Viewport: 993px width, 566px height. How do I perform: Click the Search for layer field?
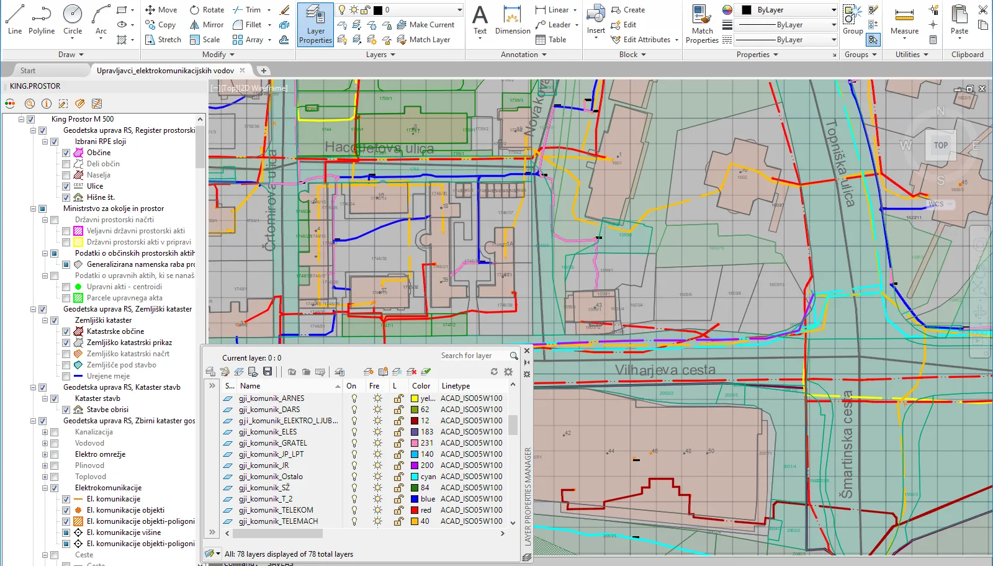473,356
